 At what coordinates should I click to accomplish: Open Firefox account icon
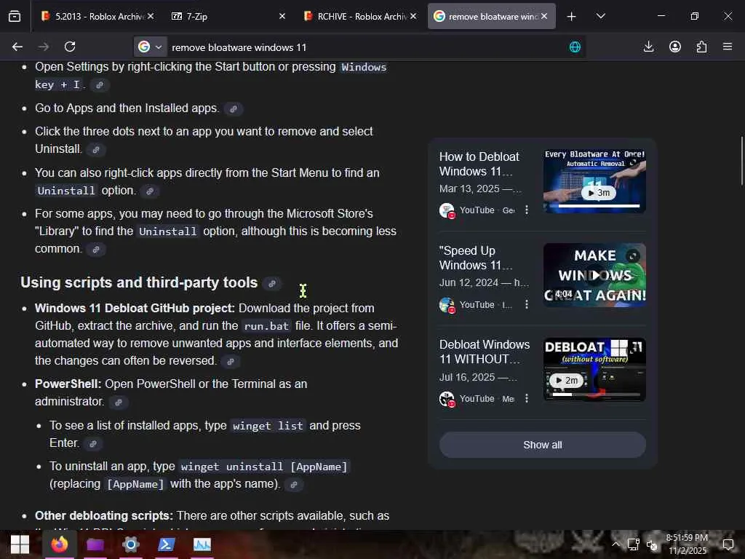(675, 47)
